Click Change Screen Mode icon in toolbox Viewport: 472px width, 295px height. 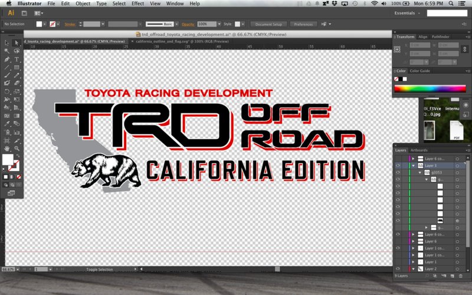[x=11, y=193]
